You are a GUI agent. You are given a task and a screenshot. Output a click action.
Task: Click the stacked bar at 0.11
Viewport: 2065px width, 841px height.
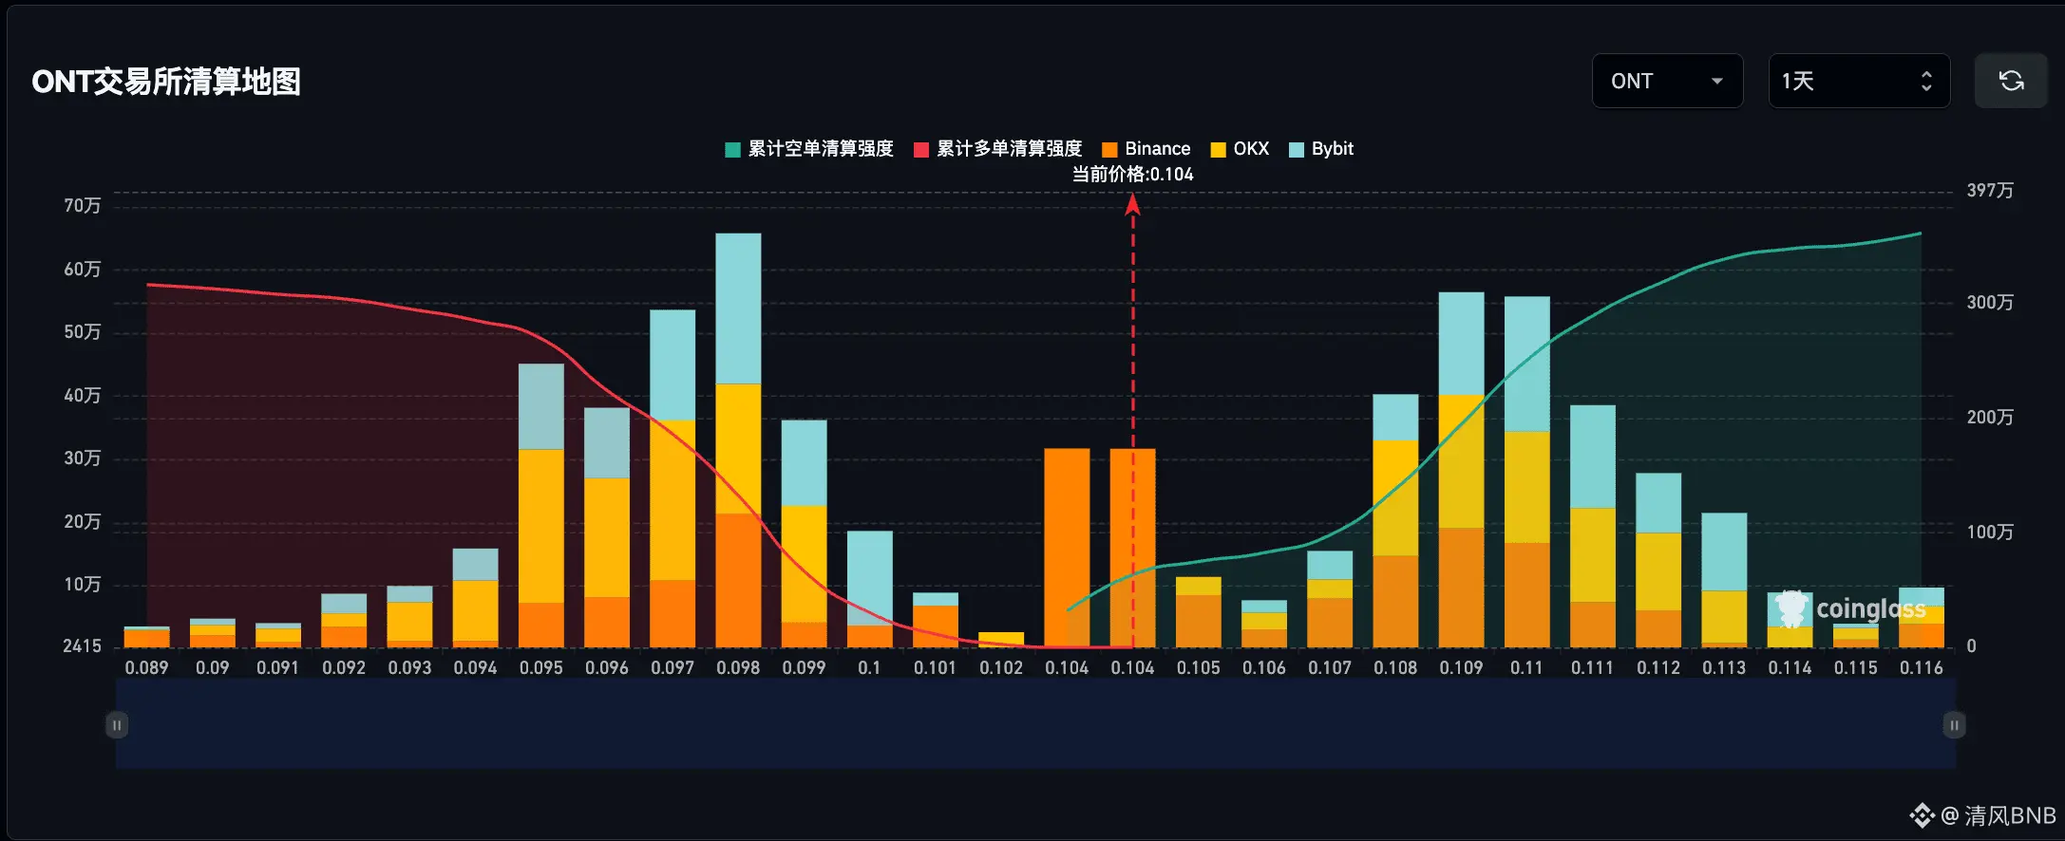pyautogui.click(x=1526, y=472)
